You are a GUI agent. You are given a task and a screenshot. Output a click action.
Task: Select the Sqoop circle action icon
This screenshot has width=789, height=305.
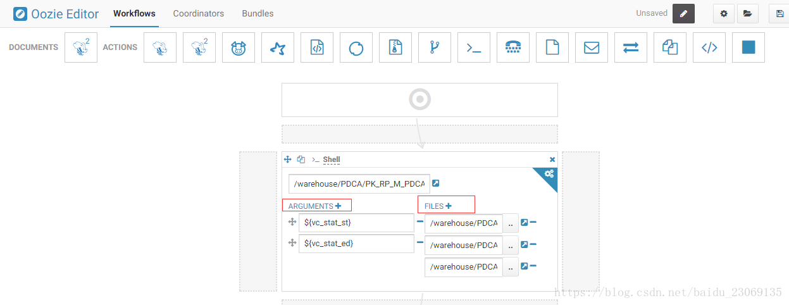pos(356,47)
